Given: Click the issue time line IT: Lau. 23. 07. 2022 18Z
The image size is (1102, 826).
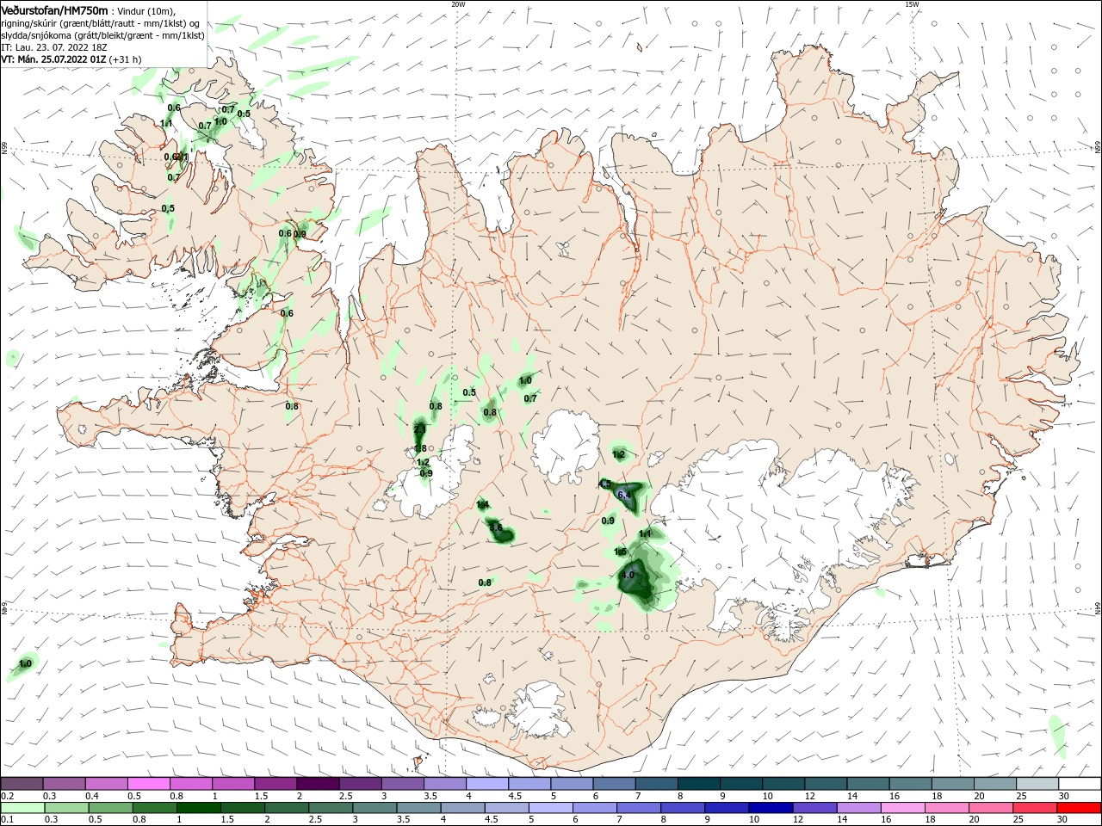Looking at the screenshot, I should 53,47.
